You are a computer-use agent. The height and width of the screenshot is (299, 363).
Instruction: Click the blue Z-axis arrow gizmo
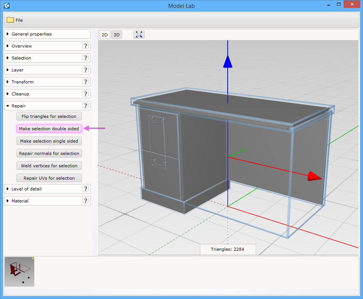point(228,61)
